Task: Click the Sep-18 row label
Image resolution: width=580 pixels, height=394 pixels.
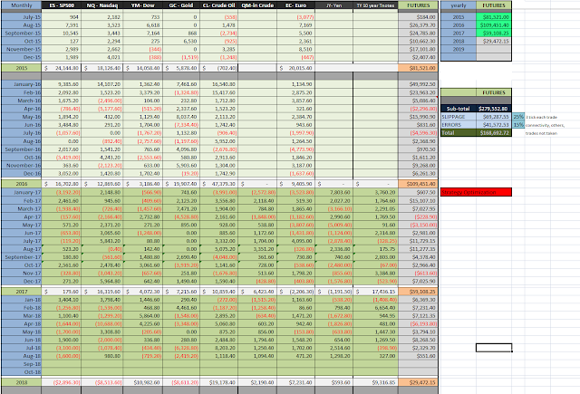Action: (22, 364)
